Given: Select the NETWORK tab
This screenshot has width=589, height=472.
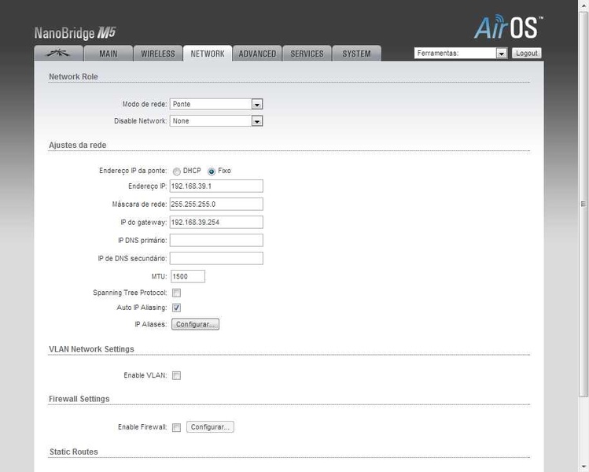Looking at the screenshot, I should pyautogui.click(x=208, y=53).
